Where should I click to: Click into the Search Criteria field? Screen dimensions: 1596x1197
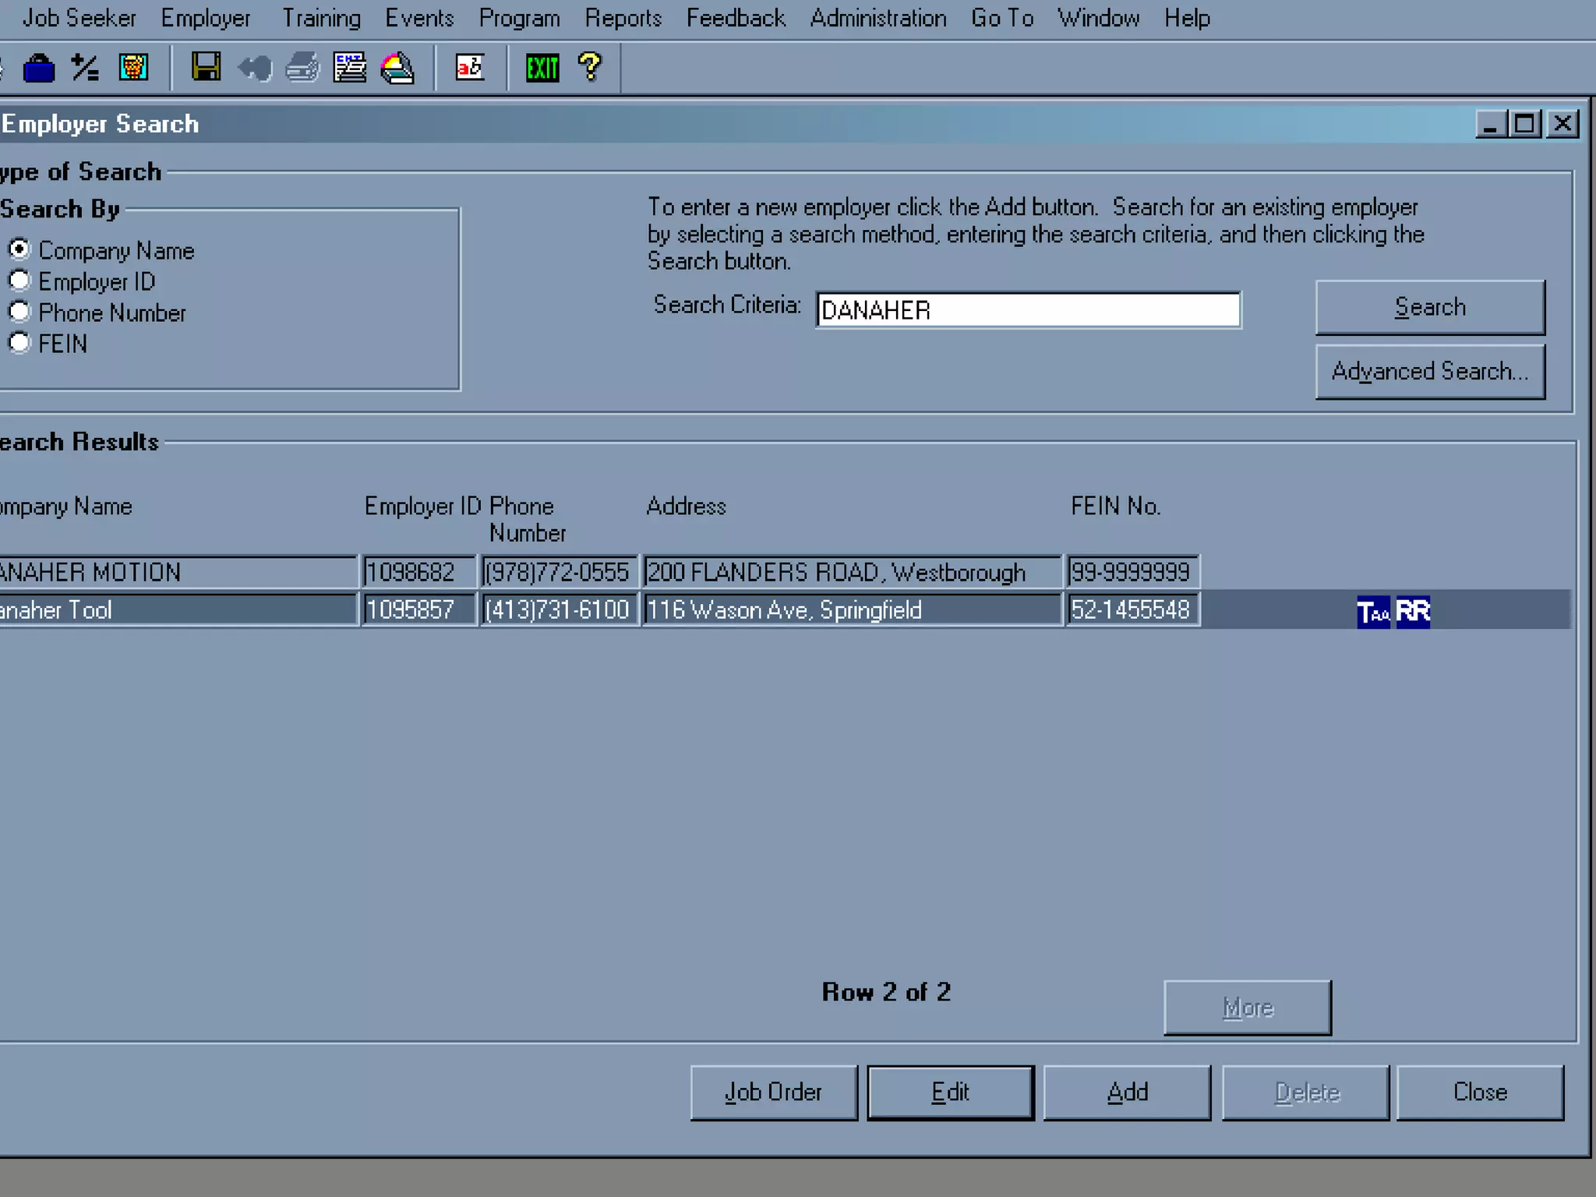1027,310
